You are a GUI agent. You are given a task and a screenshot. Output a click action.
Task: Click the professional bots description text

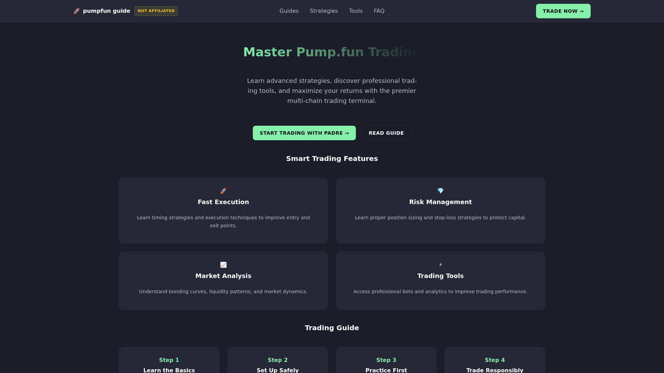441,291
